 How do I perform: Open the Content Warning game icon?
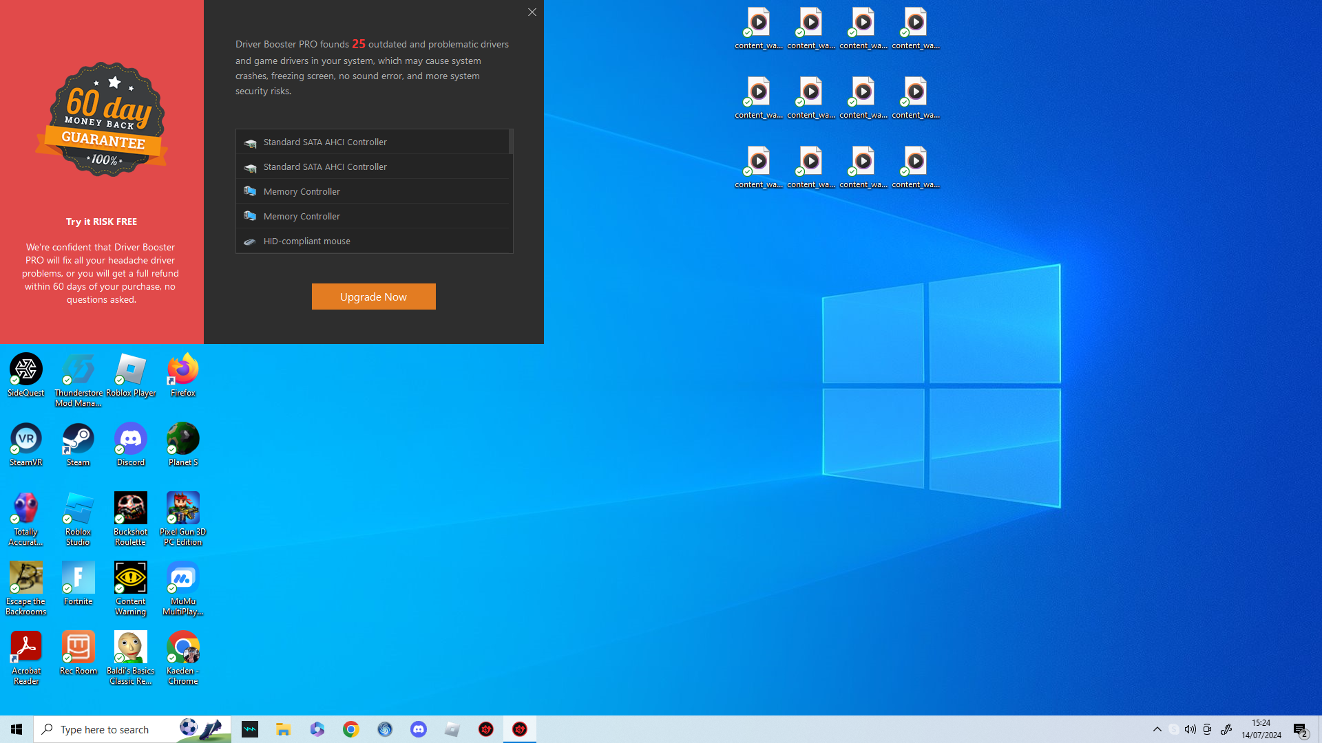coord(130,578)
